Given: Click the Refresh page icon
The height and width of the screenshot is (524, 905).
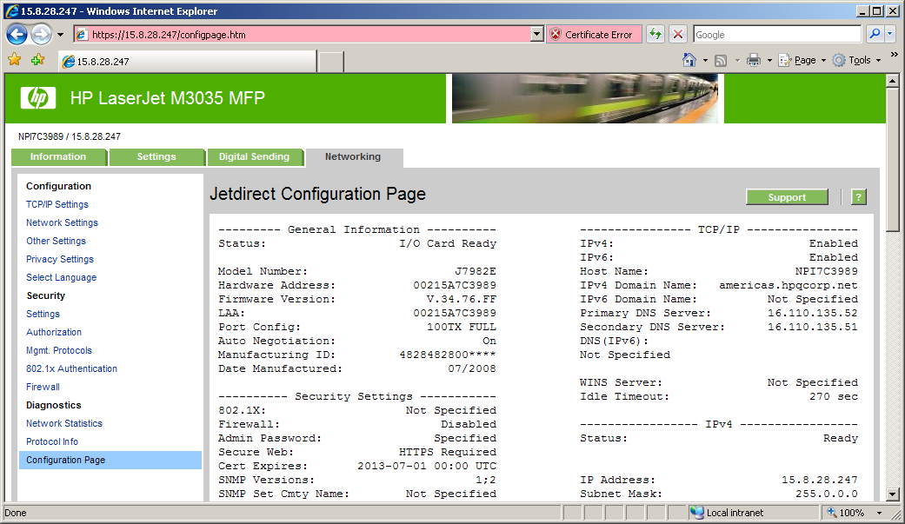Looking at the screenshot, I should click(x=655, y=35).
